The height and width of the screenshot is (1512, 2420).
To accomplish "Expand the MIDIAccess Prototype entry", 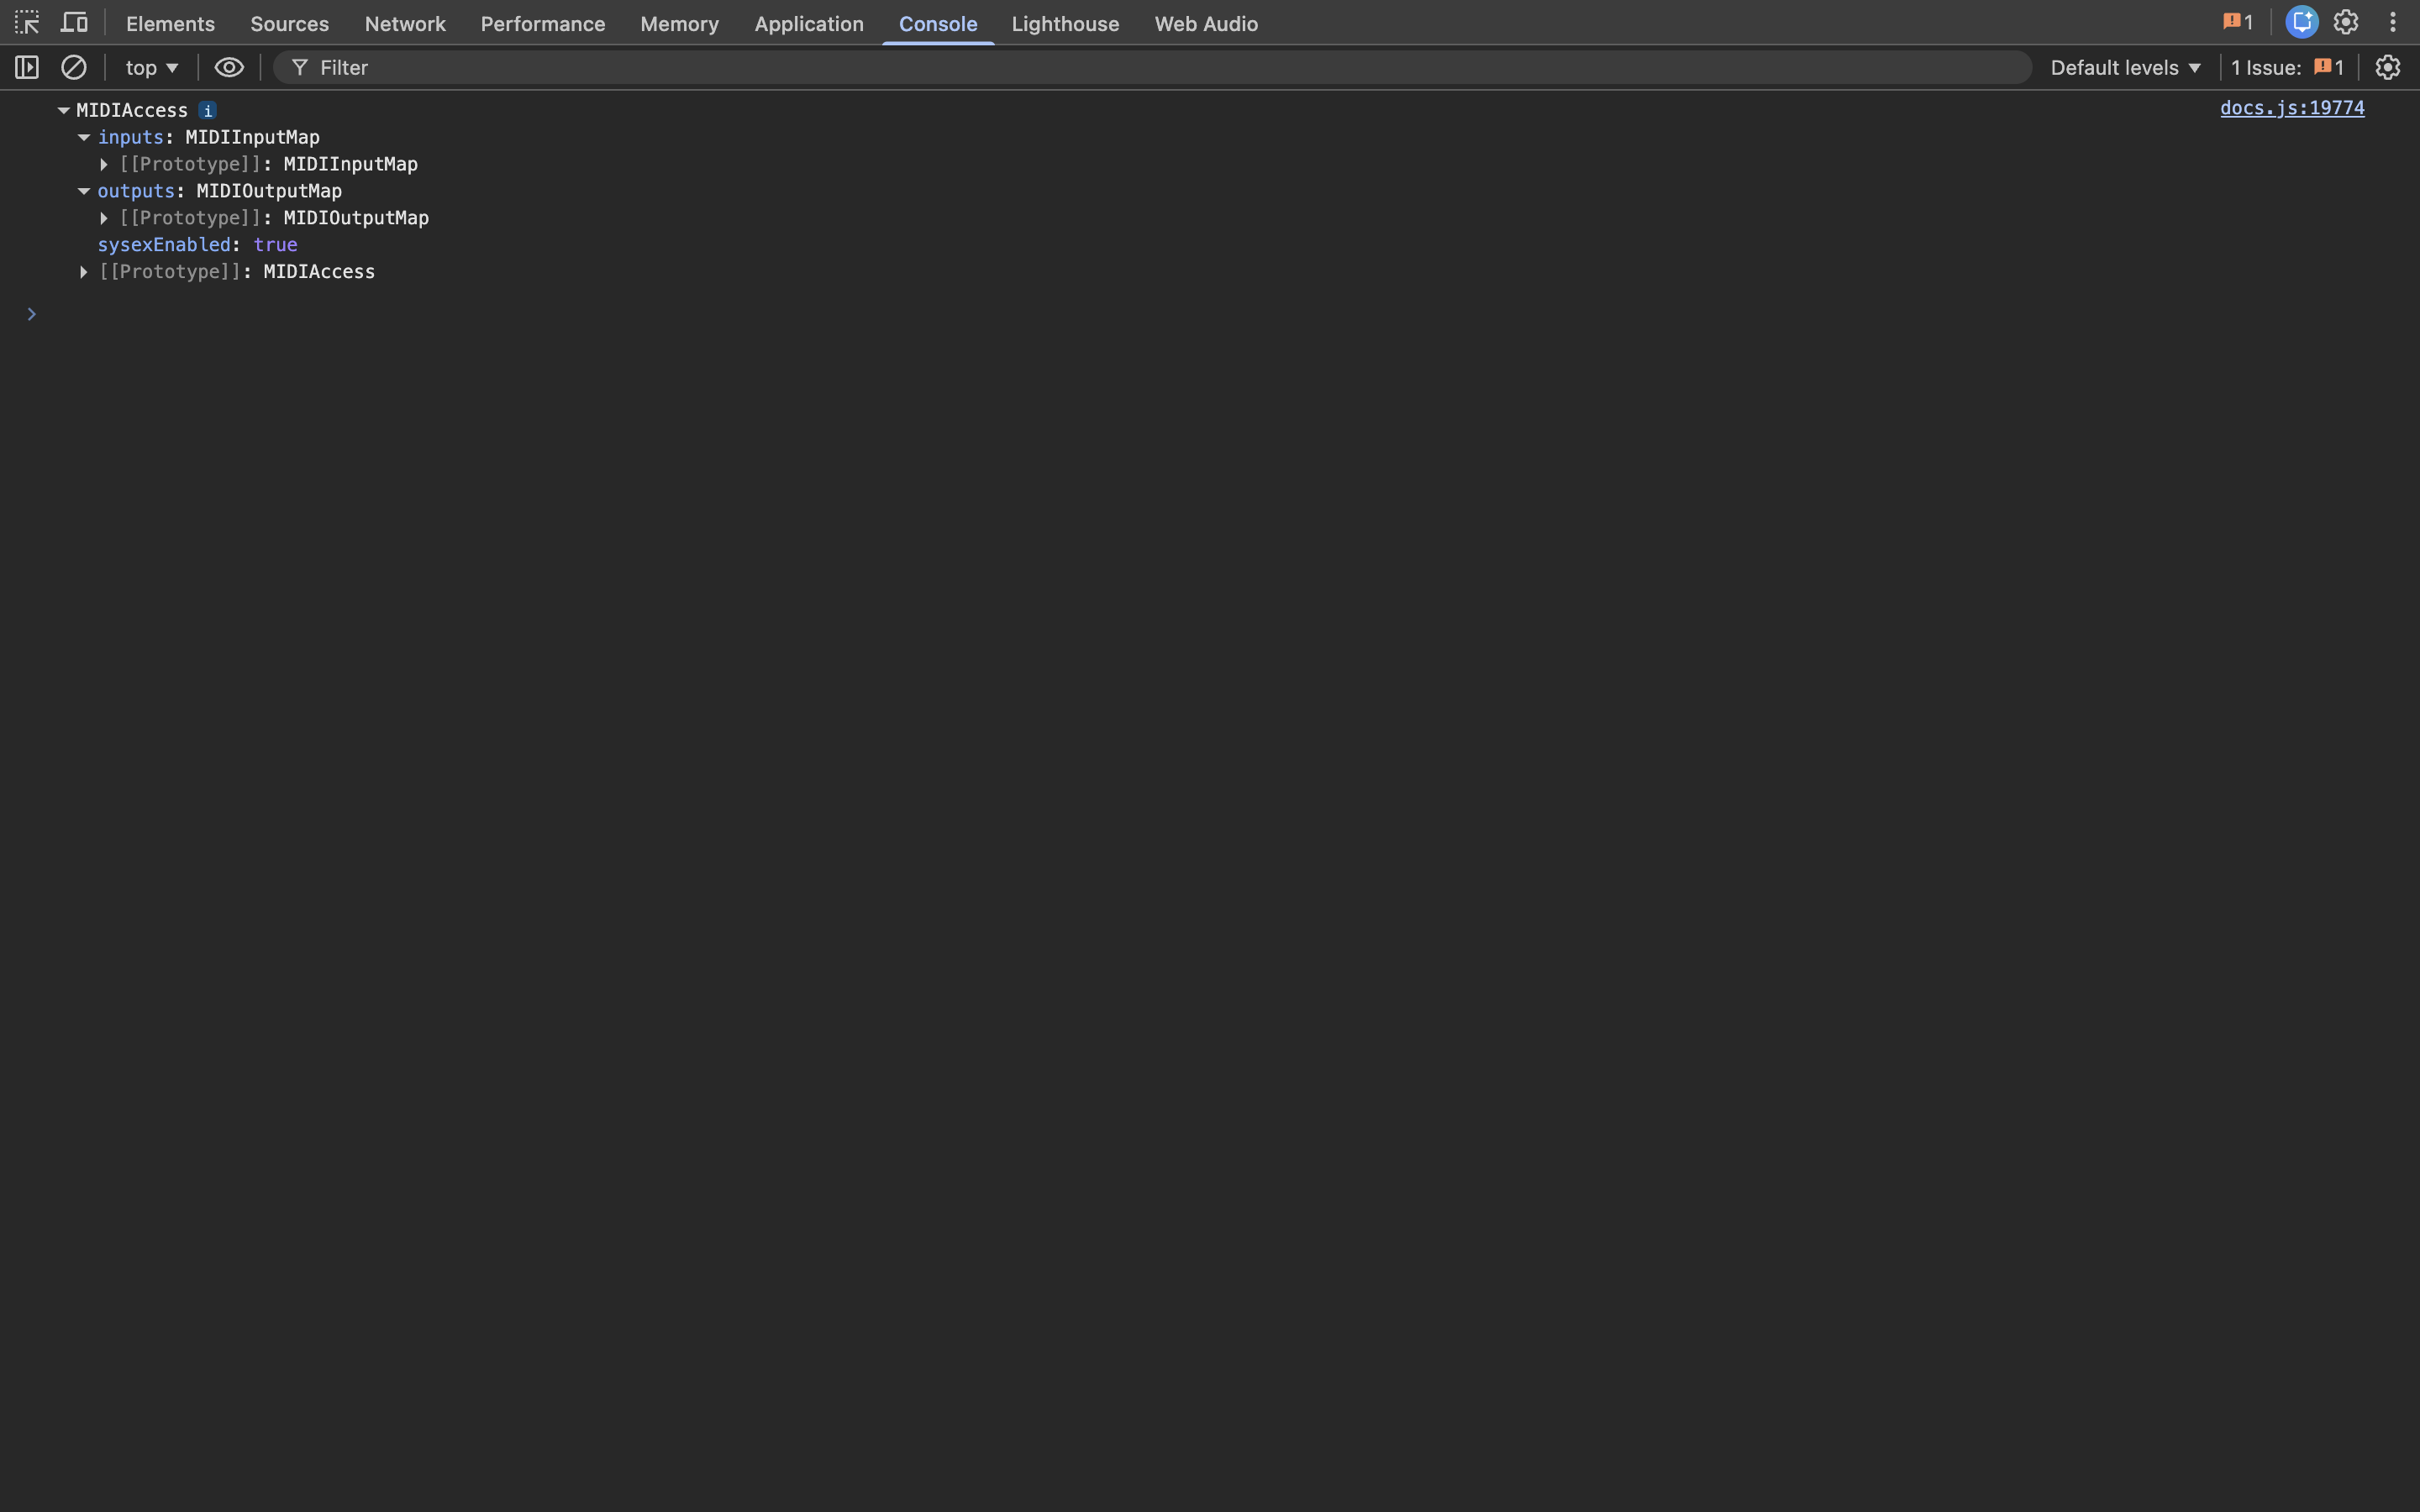I will (84, 271).
